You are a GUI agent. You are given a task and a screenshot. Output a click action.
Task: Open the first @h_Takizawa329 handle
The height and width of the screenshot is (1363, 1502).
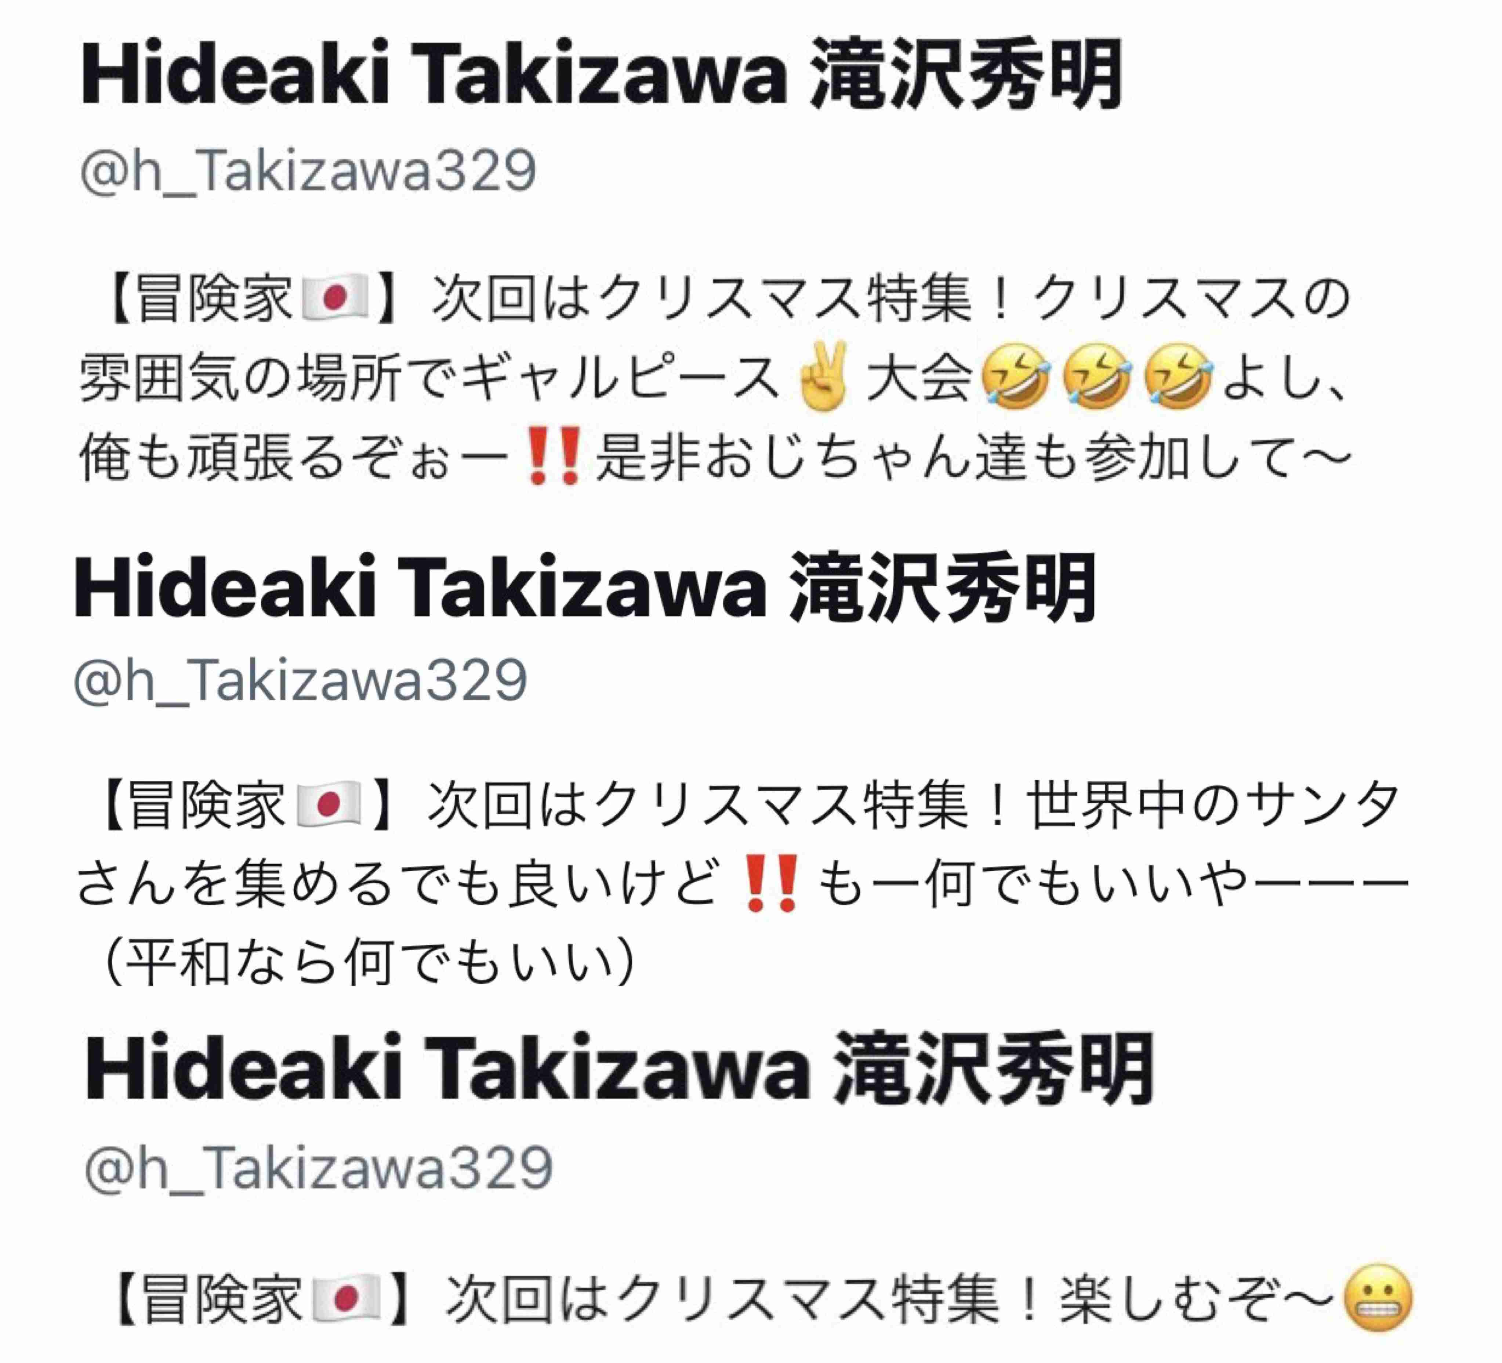308,171
